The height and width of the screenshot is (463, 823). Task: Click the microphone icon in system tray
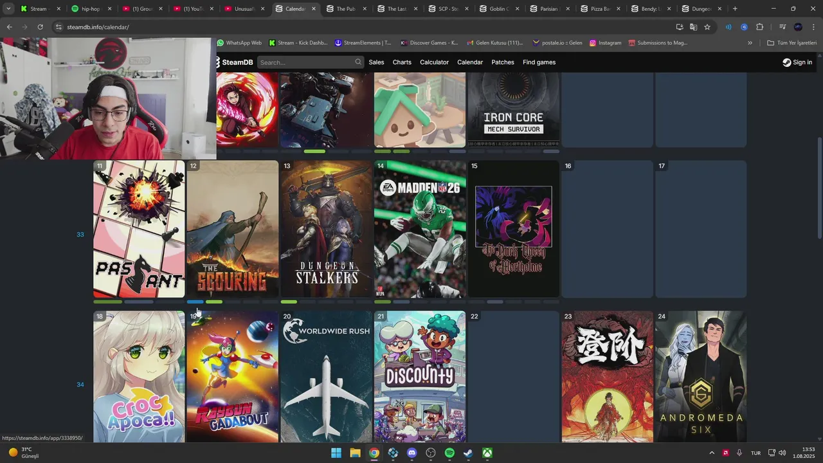pyautogui.click(x=739, y=453)
